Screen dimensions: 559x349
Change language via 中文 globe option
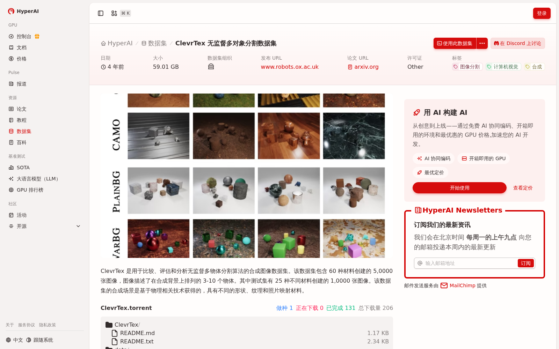coord(14,340)
